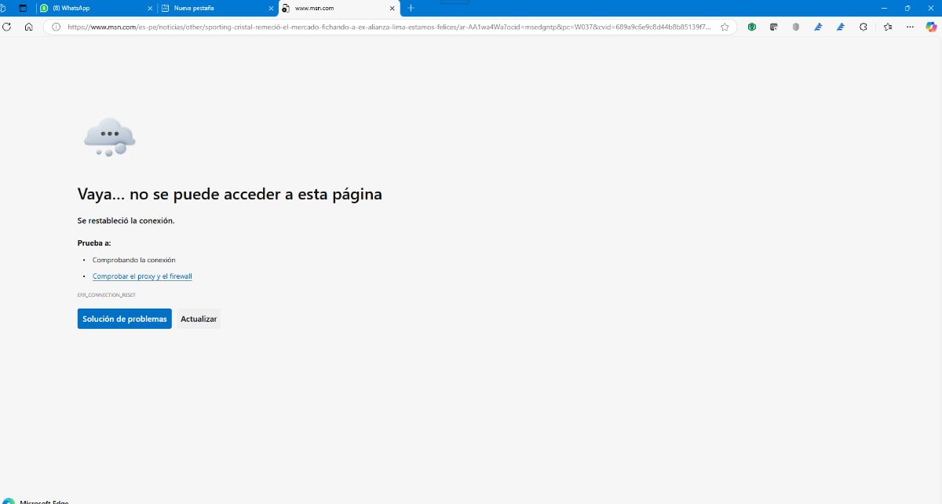Viewport: 942px width, 504px height.
Task: Click the Vaya... no se puede acceder heading
Action: click(230, 194)
